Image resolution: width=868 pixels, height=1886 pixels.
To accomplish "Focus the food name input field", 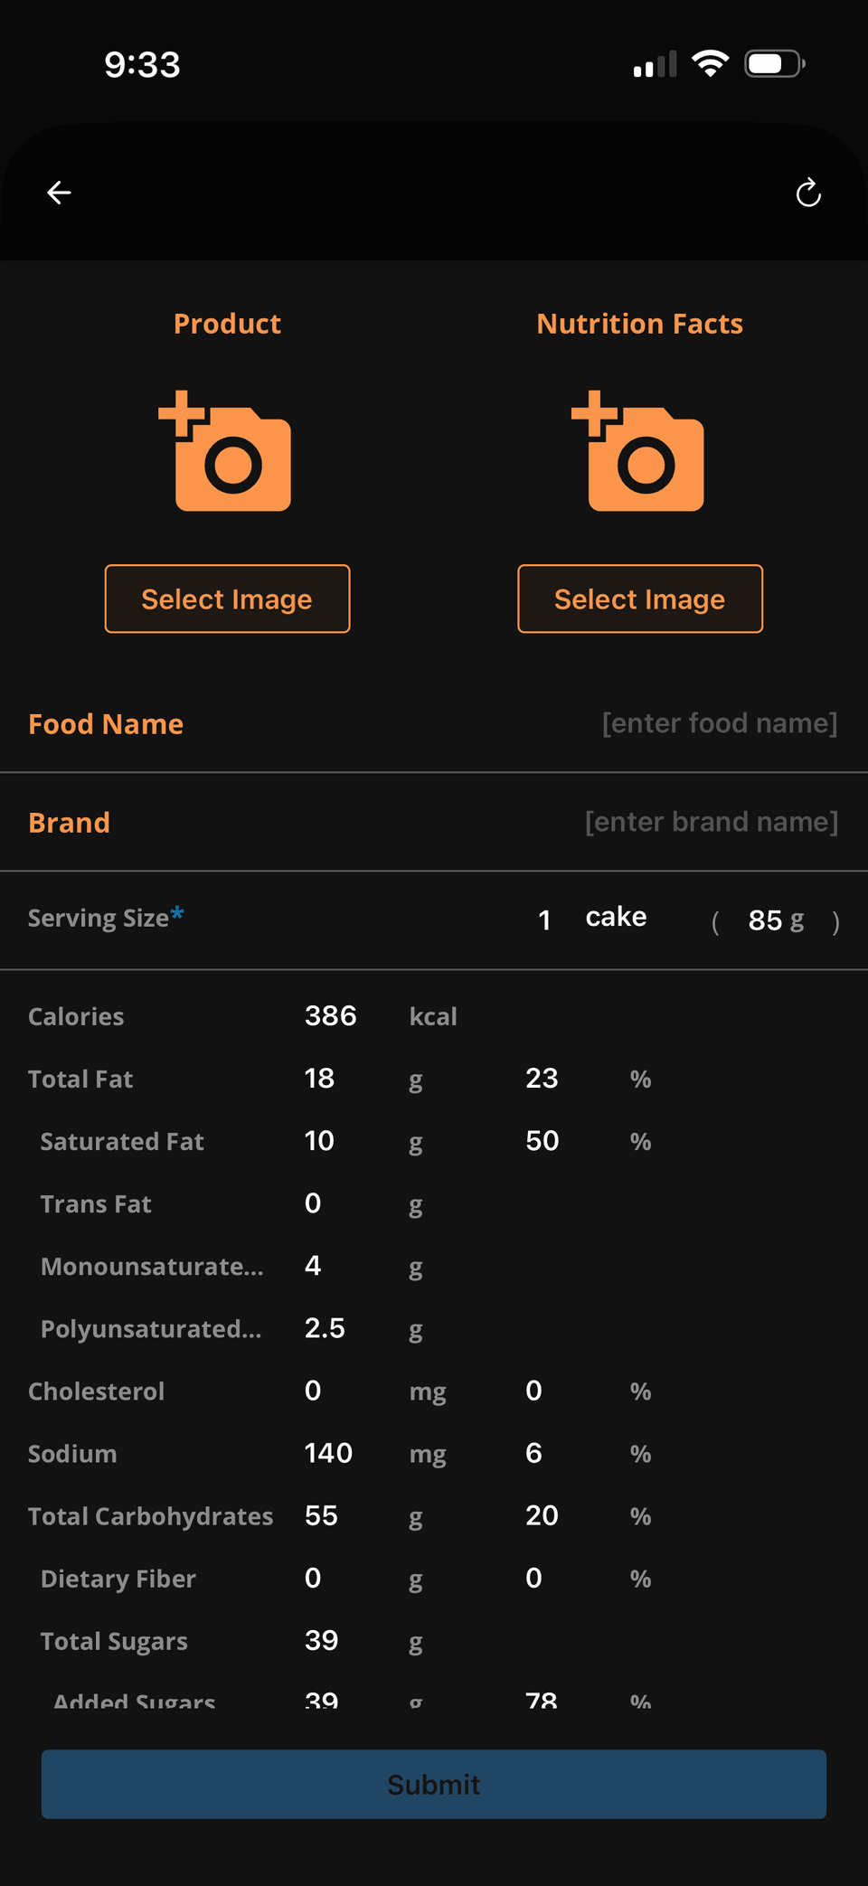I will pyautogui.click(x=719, y=723).
